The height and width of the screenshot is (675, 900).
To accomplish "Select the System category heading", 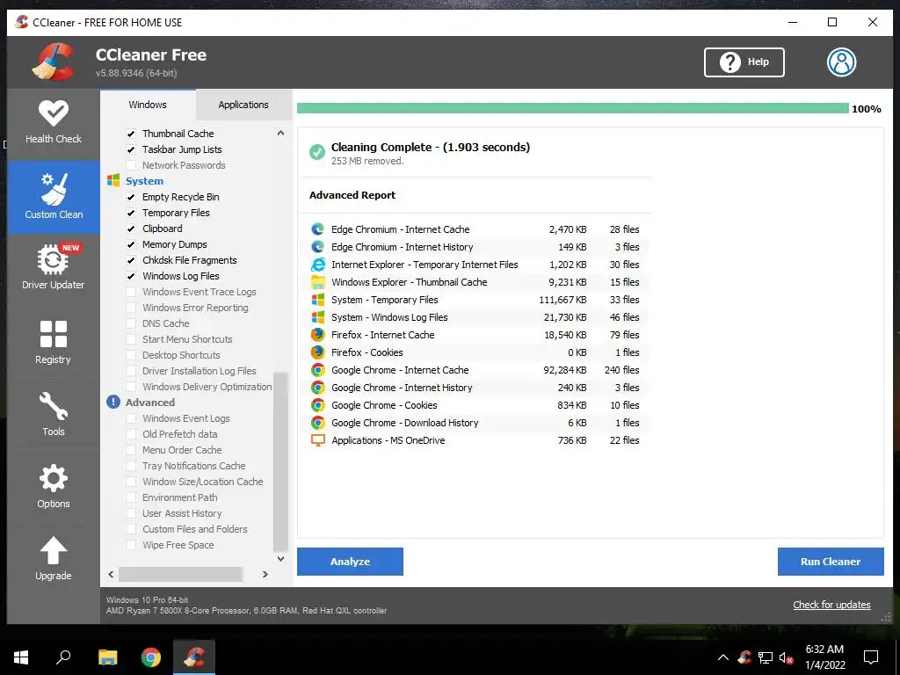I will [145, 181].
